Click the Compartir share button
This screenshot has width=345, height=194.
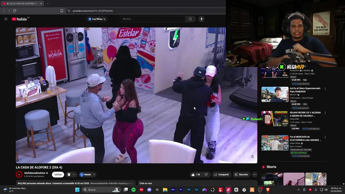(x=221, y=175)
